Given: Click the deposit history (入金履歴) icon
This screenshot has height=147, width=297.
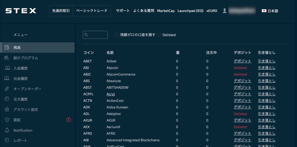Looking at the screenshot, I should click(x=8, y=68).
